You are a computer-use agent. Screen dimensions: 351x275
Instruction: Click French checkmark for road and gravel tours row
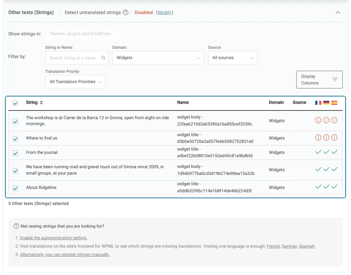[318, 169]
